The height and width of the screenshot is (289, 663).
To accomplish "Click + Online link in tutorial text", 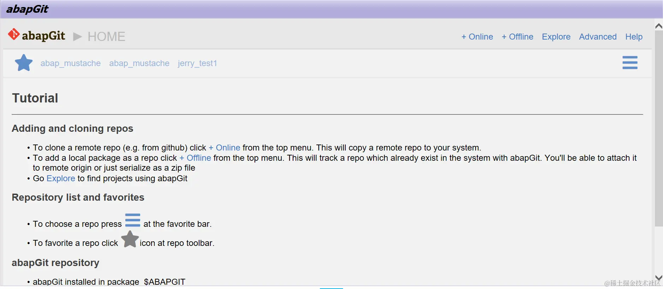I will coord(224,148).
